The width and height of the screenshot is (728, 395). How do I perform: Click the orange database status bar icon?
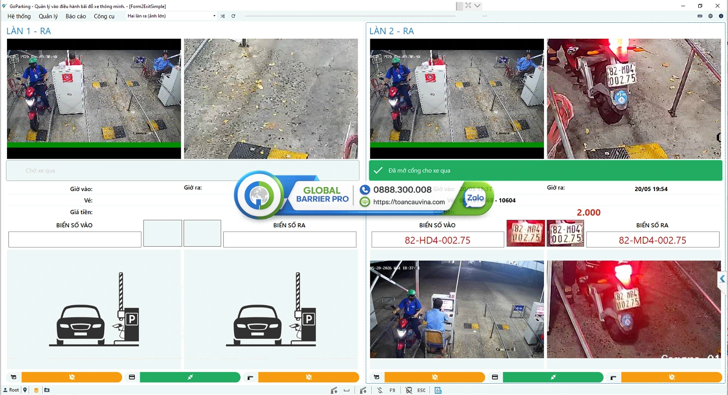point(36,390)
